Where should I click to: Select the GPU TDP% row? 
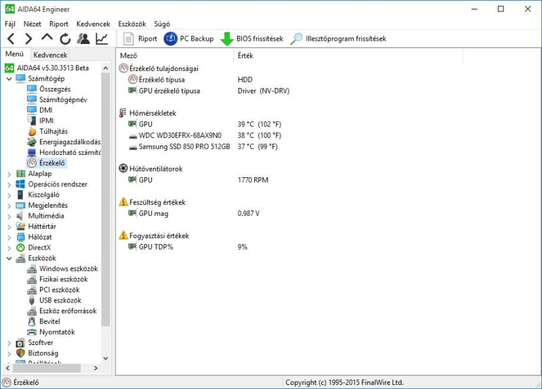(188, 247)
